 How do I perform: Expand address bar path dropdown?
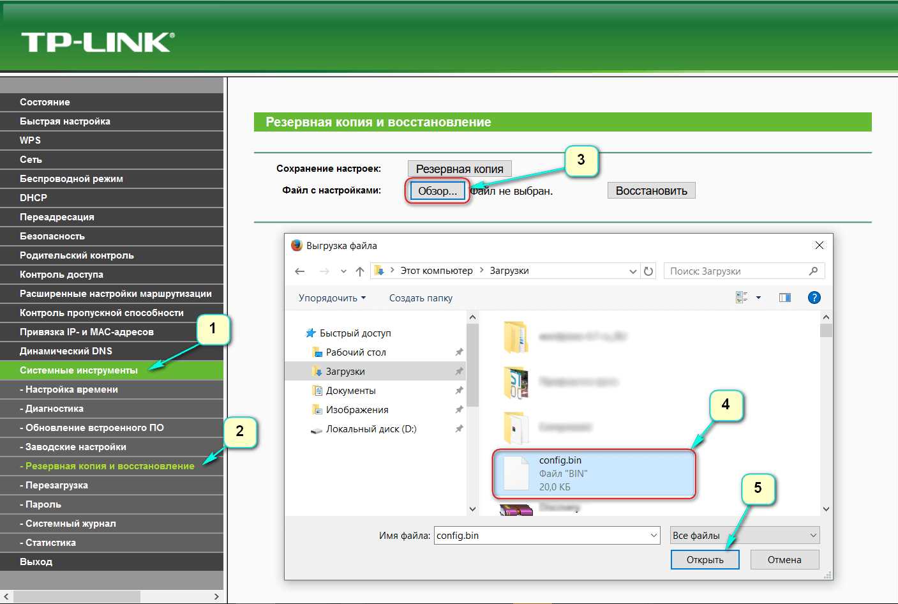(x=633, y=271)
